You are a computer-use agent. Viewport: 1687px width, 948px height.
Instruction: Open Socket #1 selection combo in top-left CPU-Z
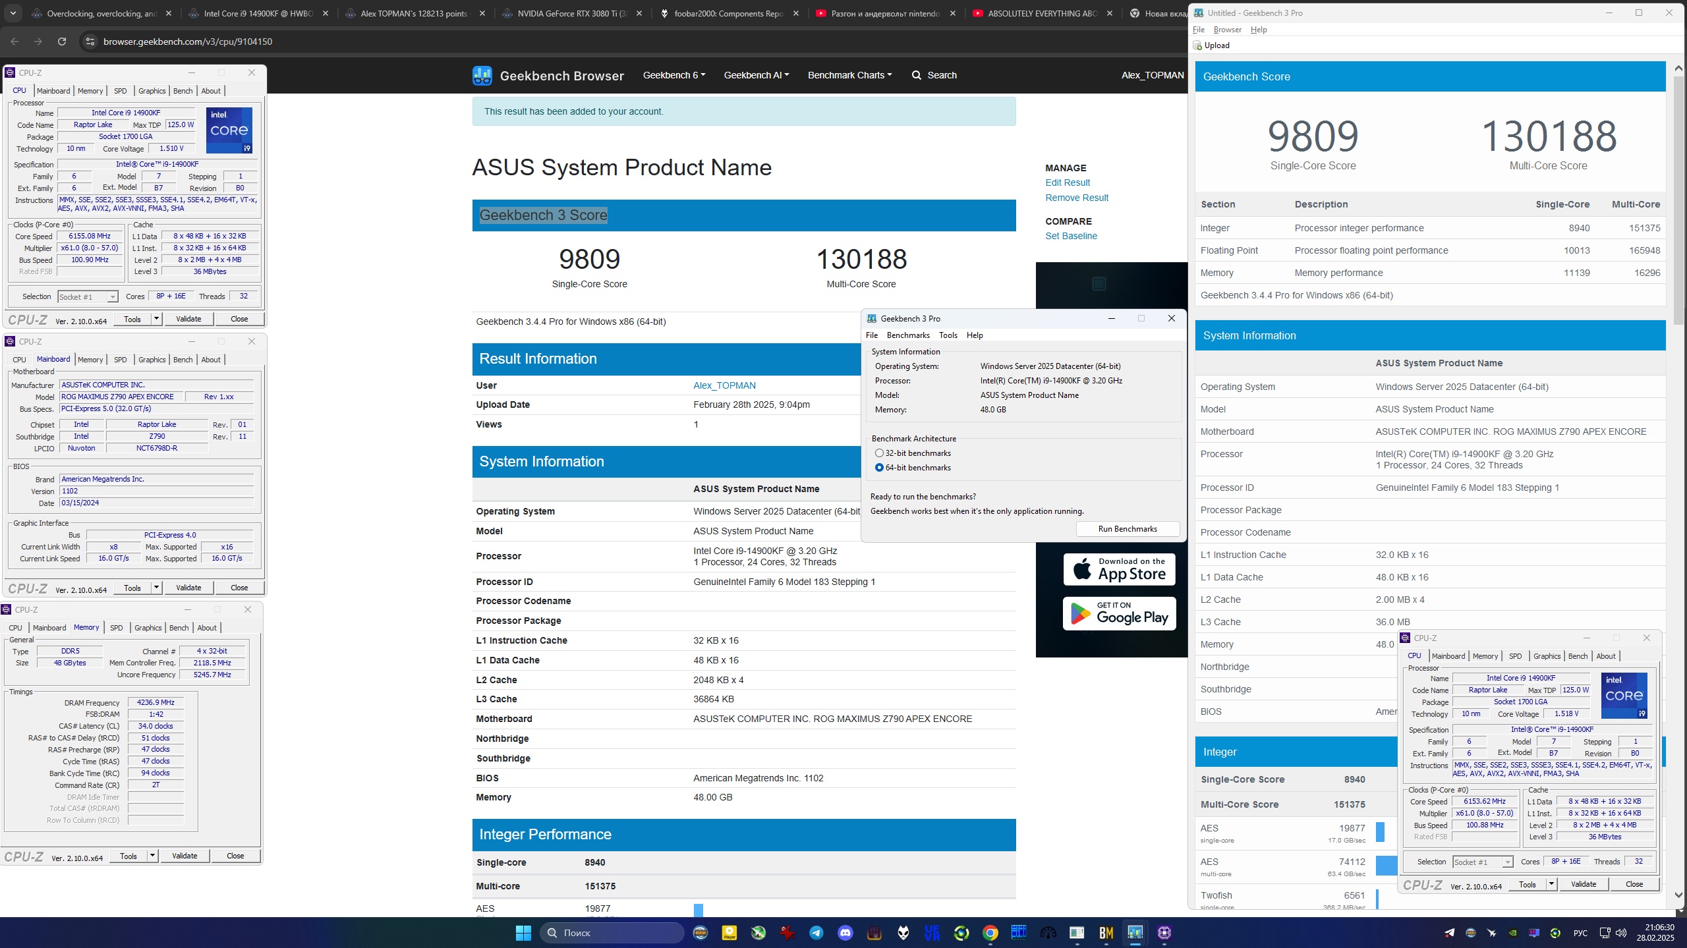coord(88,296)
